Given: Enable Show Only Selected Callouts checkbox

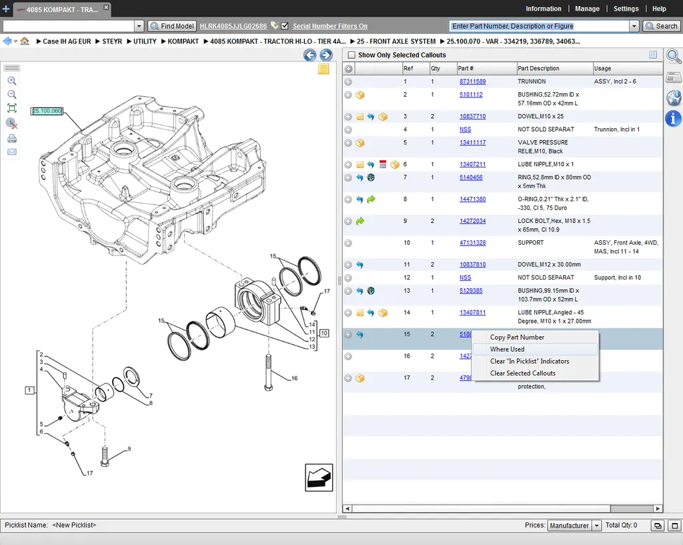Looking at the screenshot, I should (x=352, y=55).
